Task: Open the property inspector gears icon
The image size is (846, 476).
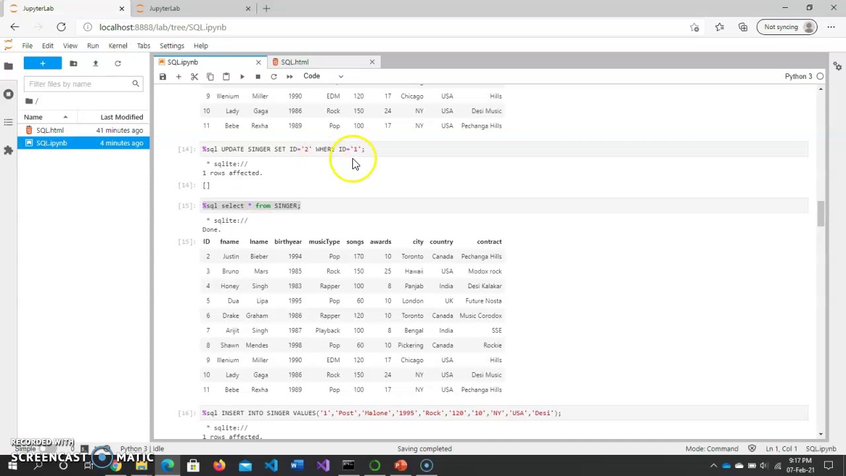Action: pyautogui.click(x=837, y=66)
